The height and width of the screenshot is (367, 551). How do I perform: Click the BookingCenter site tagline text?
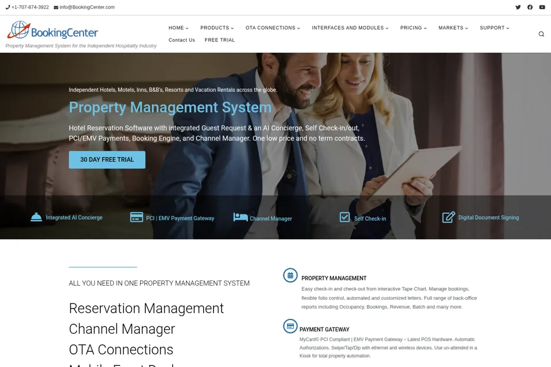coord(81,46)
